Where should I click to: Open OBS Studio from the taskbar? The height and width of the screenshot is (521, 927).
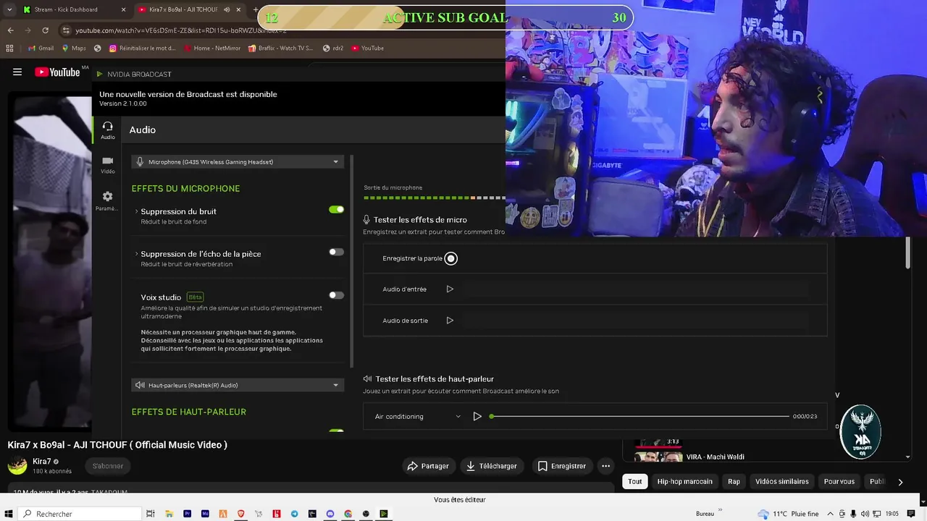pos(366,514)
